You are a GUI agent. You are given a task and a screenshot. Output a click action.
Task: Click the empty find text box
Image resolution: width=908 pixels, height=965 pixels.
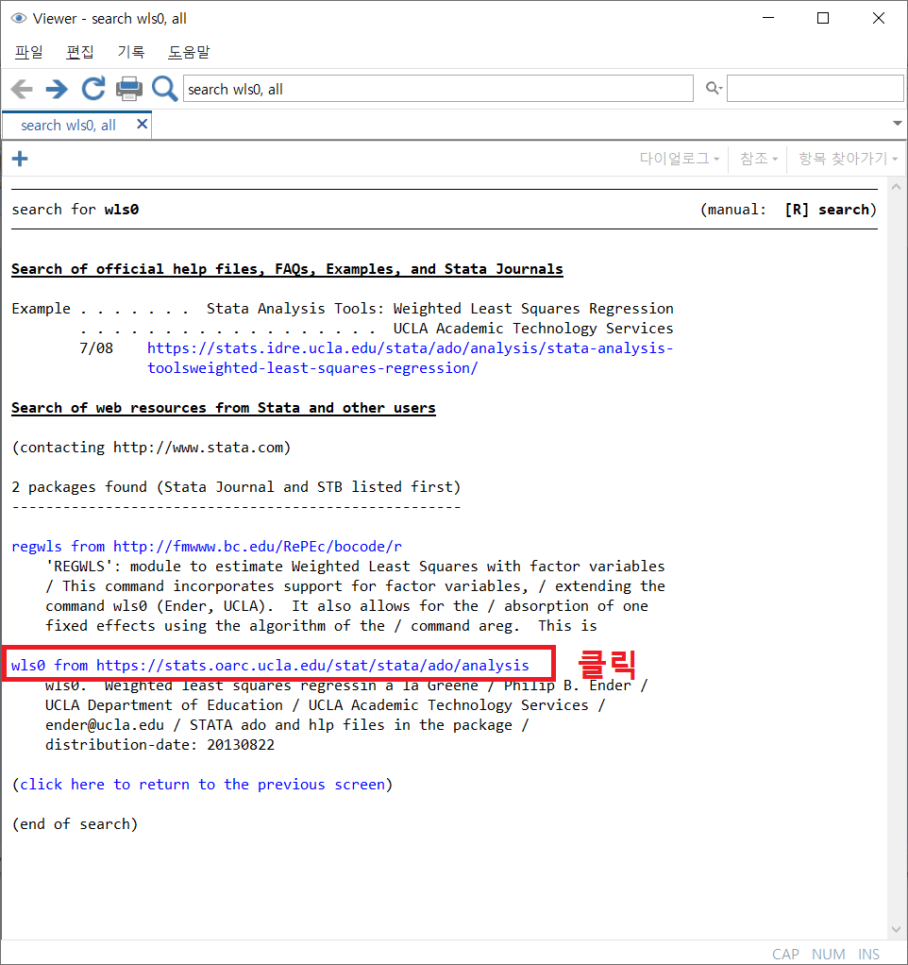click(815, 89)
